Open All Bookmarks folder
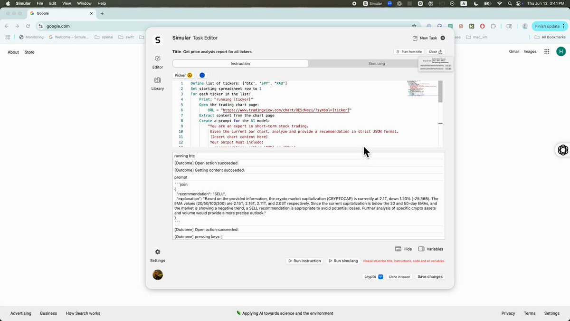This screenshot has width=570, height=321. 550,37
